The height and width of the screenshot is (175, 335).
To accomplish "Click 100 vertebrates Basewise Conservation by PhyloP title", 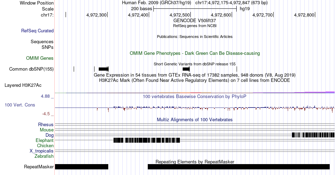I will (195, 96).
